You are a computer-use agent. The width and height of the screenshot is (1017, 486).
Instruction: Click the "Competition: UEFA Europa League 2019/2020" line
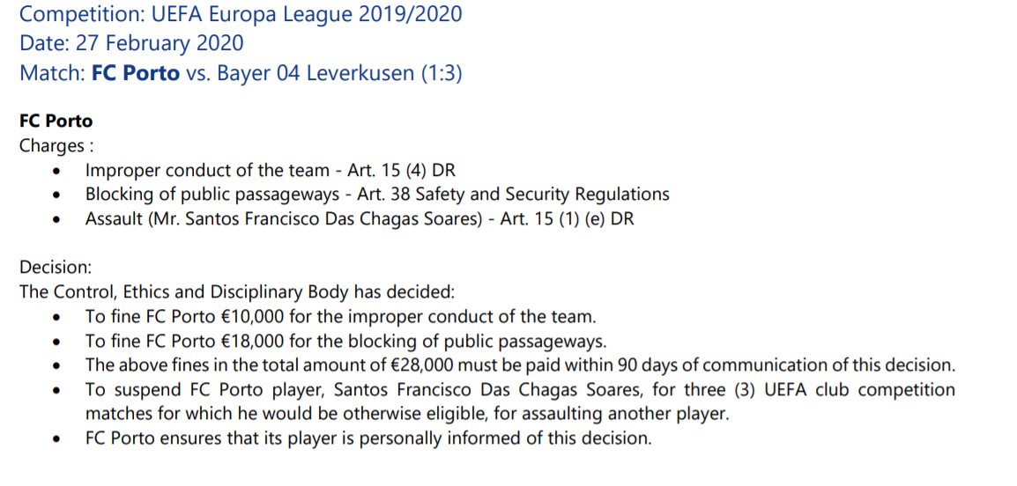pyautogui.click(x=240, y=14)
